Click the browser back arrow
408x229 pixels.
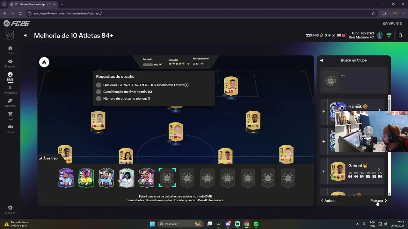[5, 13]
